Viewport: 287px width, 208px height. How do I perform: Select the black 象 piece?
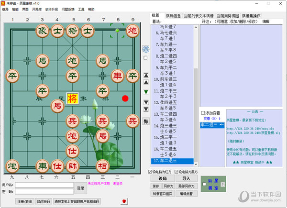[42, 31]
